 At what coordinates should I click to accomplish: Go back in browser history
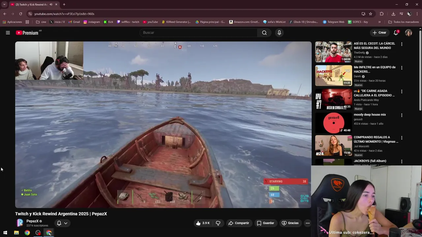5,14
